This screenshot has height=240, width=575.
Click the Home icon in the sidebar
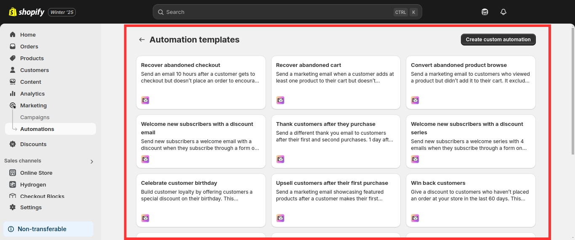pyautogui.click(x=13, y=35)
